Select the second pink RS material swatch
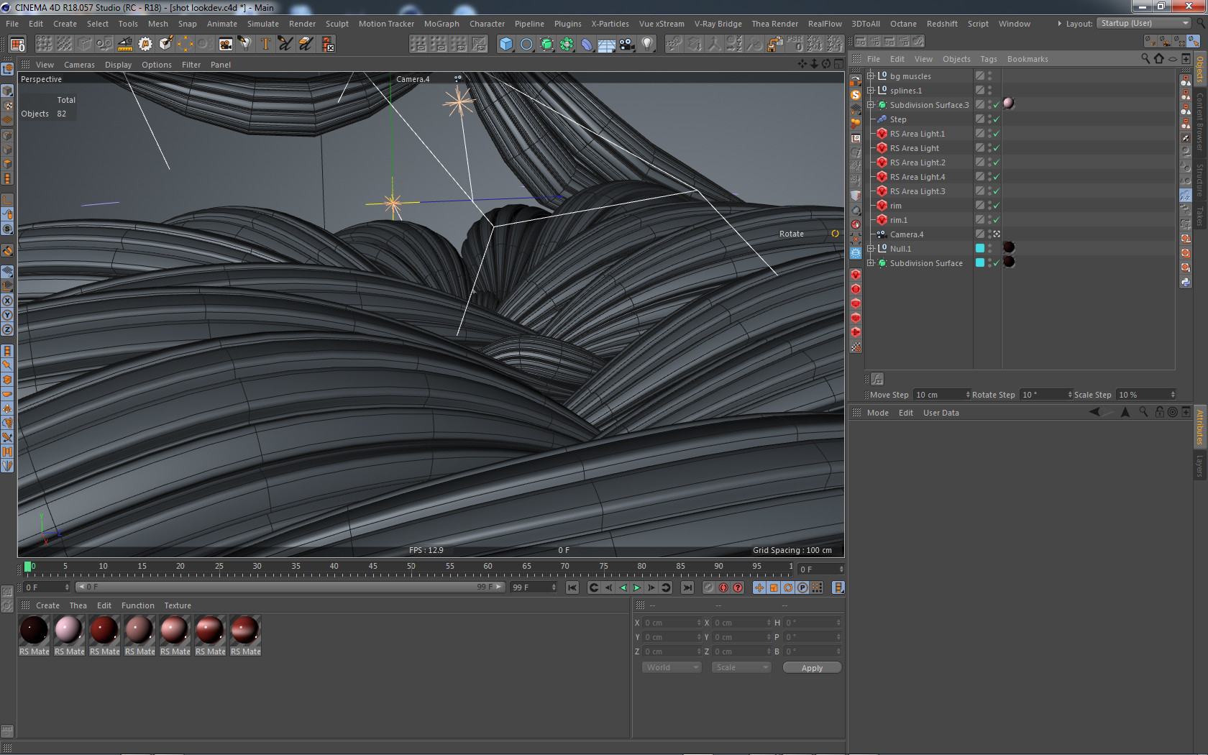Viewport: 1208px width, 755px height. [x=69, y=630]
